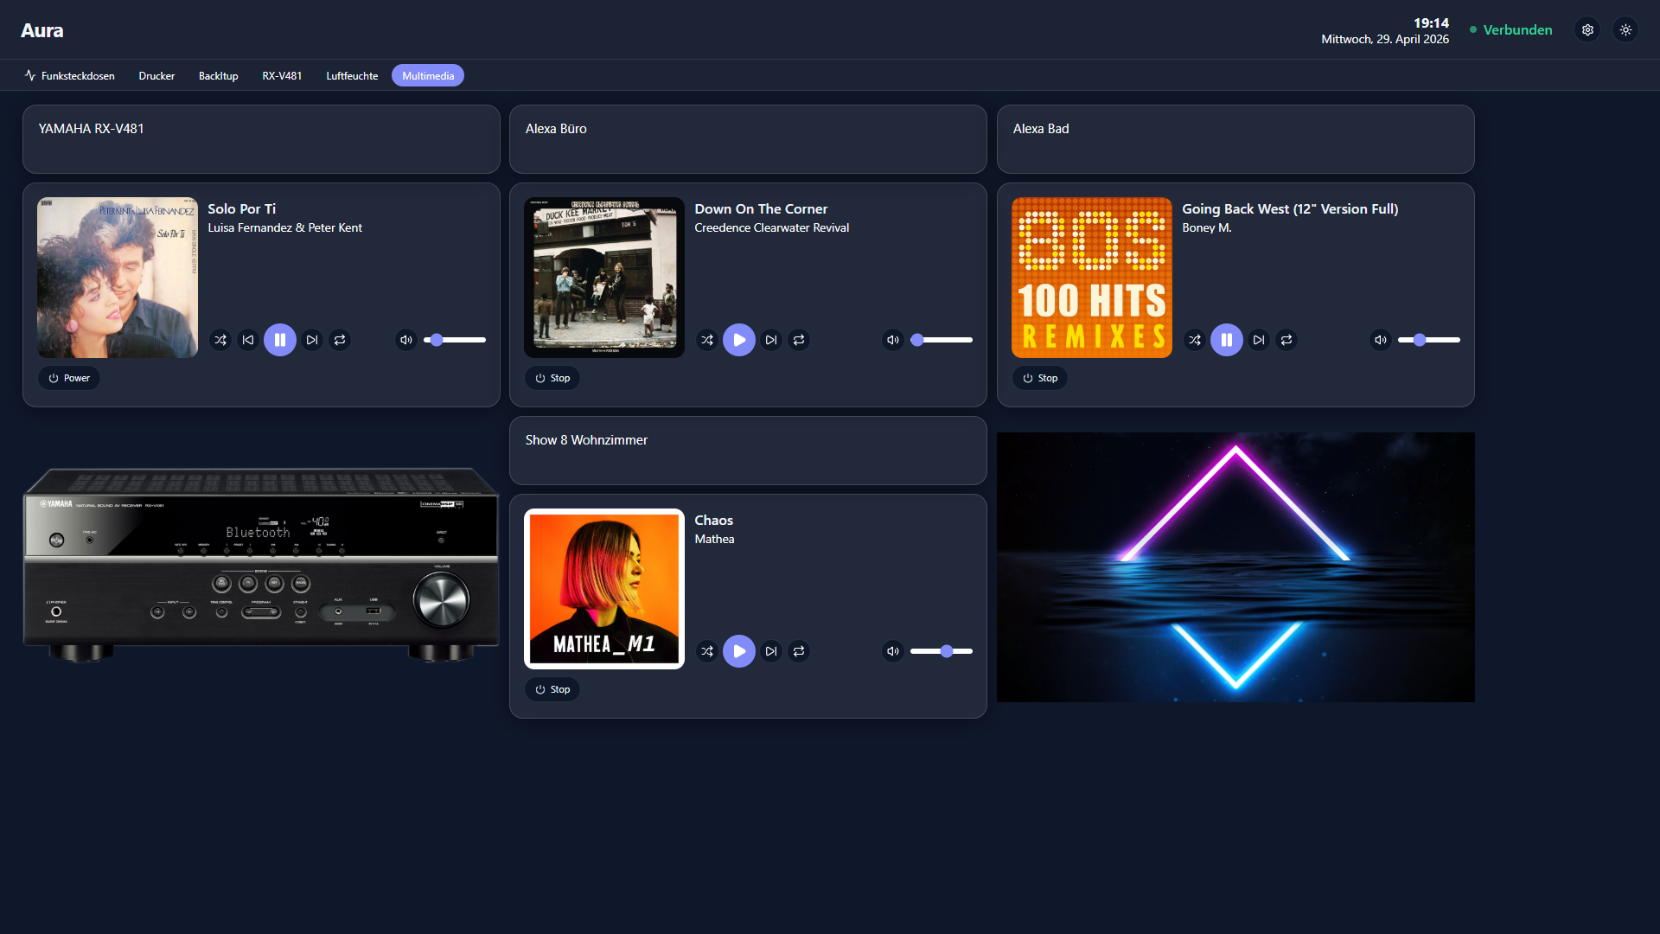Click the Verbunden connection status
The width and height of the screenshot is (1660, 934).
click(x=1510, y=30)
